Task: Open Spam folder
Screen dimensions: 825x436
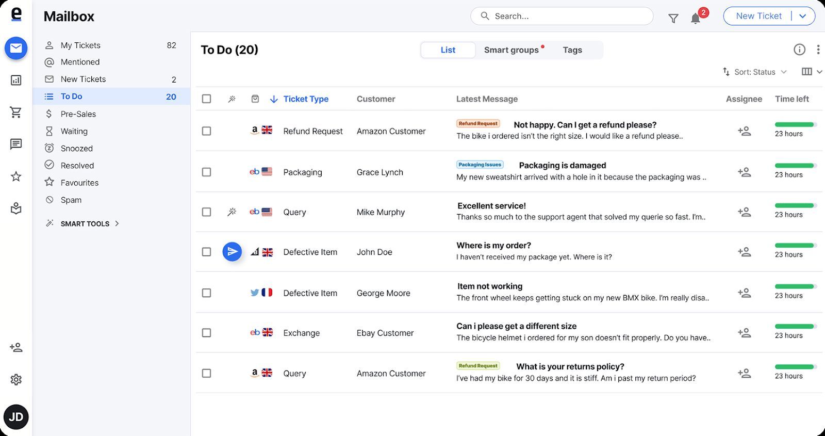Action: coord(111,200)
